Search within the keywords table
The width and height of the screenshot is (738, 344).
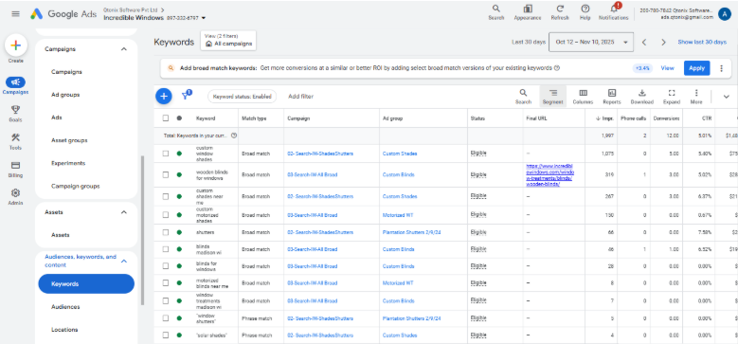(x=523, y=96)
